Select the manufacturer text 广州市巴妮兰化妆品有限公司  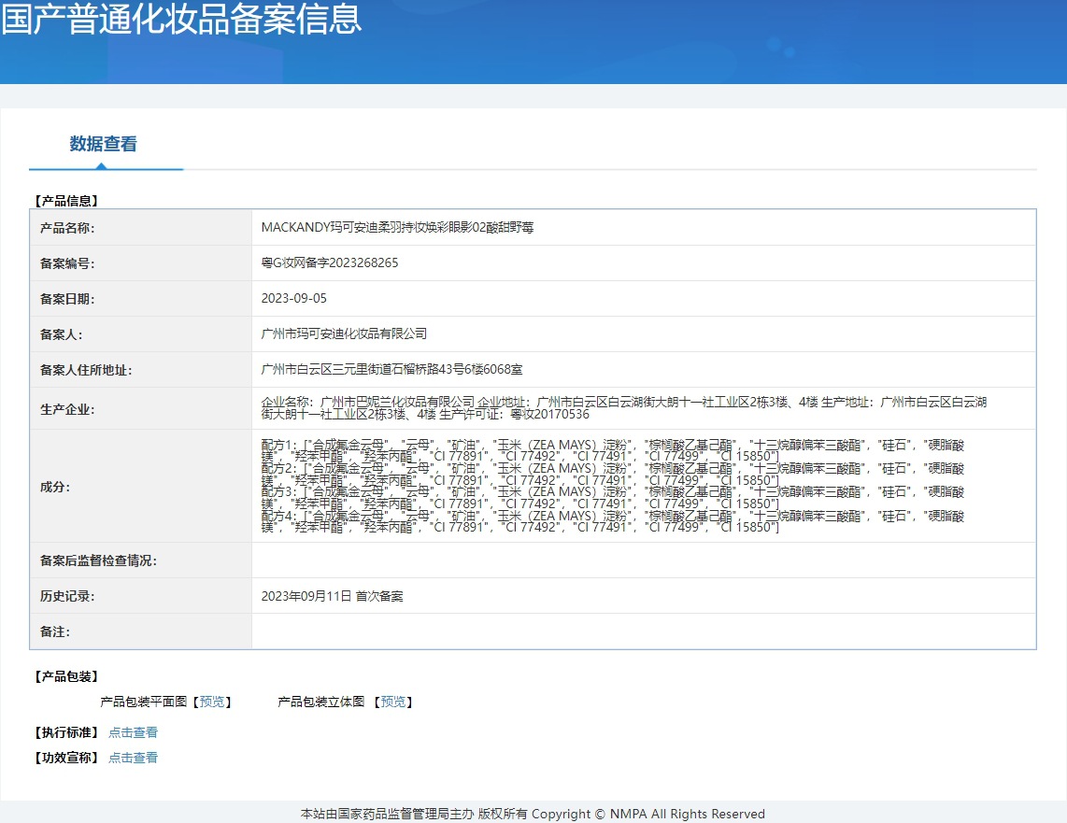pos(397,402)
